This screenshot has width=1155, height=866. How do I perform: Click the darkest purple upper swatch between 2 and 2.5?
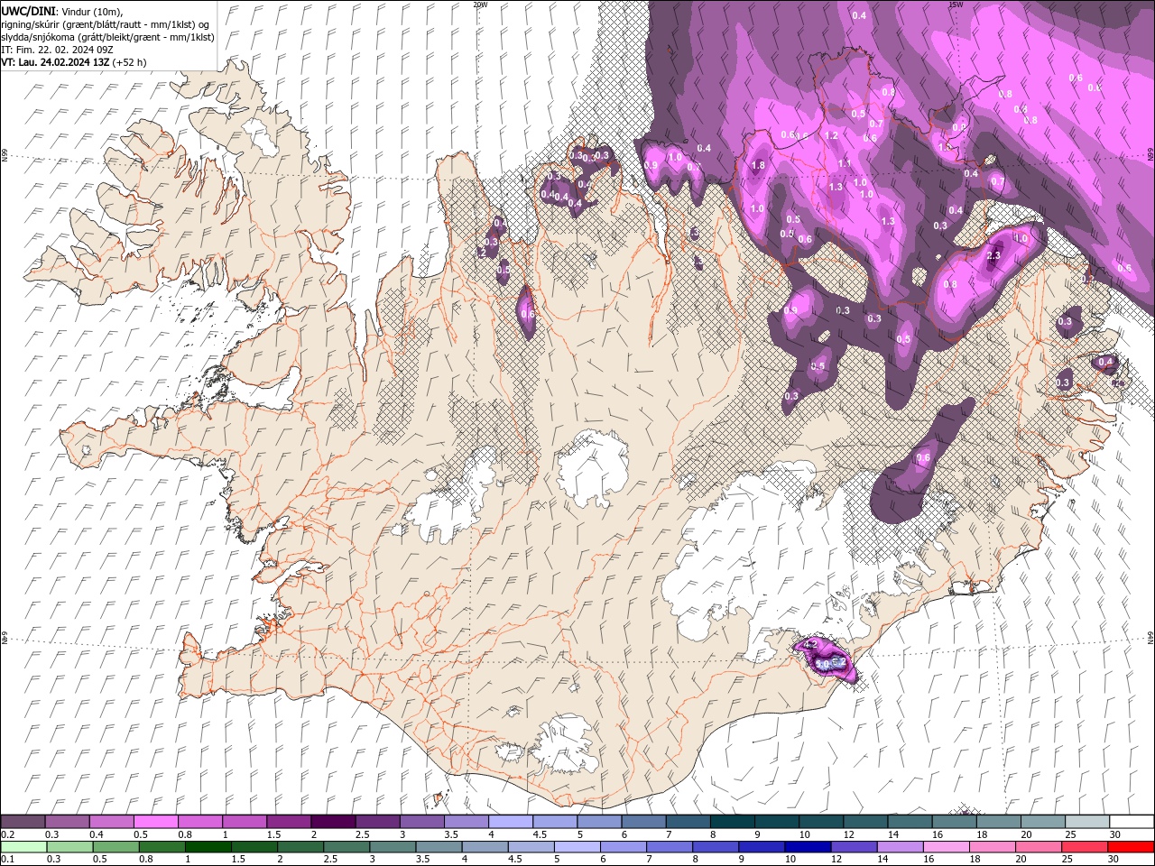coord(332,822)
